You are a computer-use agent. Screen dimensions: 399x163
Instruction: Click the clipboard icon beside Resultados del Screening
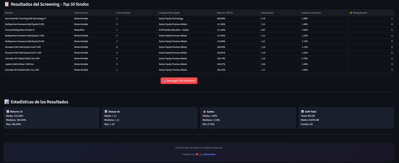coord(7,4)
